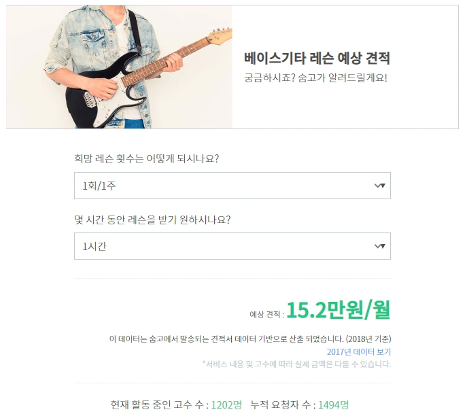Click the 베이스기타 레슨 예상 견적 heading
Viewport: 467px width, 414px height.
coord(317,58)
